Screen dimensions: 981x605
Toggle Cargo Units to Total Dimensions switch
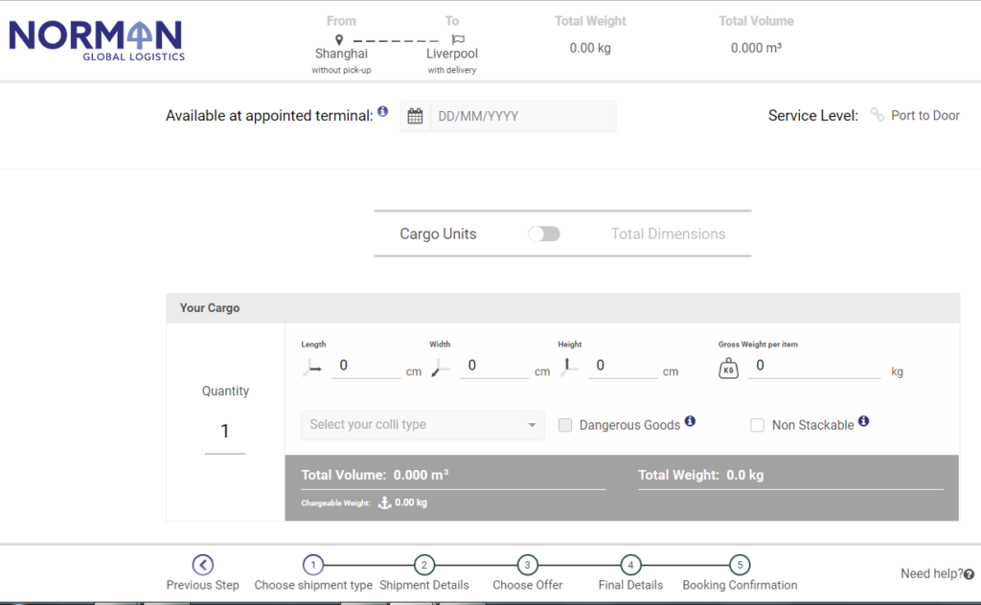click(x=544, y=234)
